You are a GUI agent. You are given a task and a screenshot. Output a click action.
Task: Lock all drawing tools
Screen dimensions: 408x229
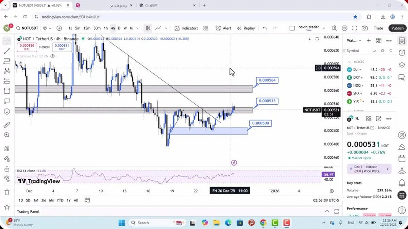pos(7,169)
